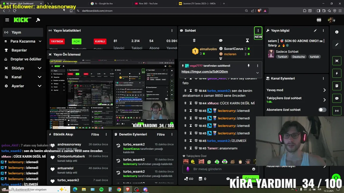Click the clear chat trash icon
The image size is (344, 193).
194,40
